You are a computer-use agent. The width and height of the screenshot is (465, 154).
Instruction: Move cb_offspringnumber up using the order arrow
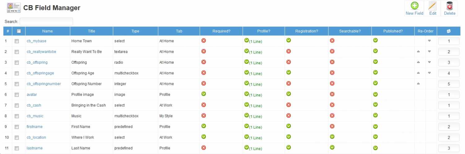click(418, 83)
